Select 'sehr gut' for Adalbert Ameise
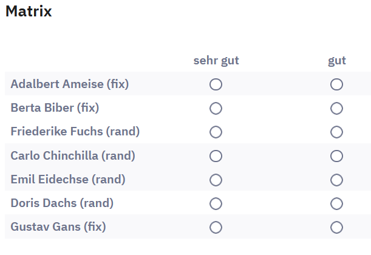The height and width of the screenshot is (255, 371). [x=216, y=84]
